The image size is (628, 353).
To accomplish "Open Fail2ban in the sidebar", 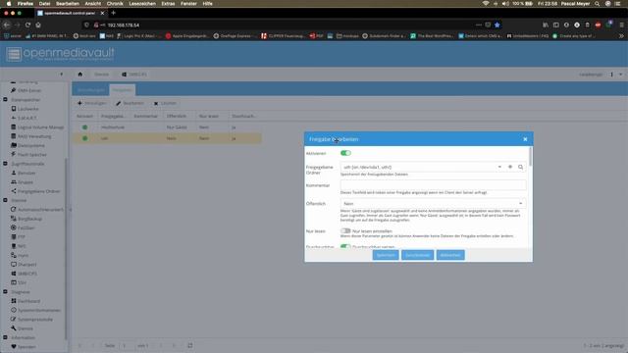I will [23, 227].
